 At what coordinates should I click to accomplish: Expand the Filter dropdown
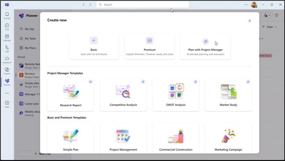[x=269, y=27]
